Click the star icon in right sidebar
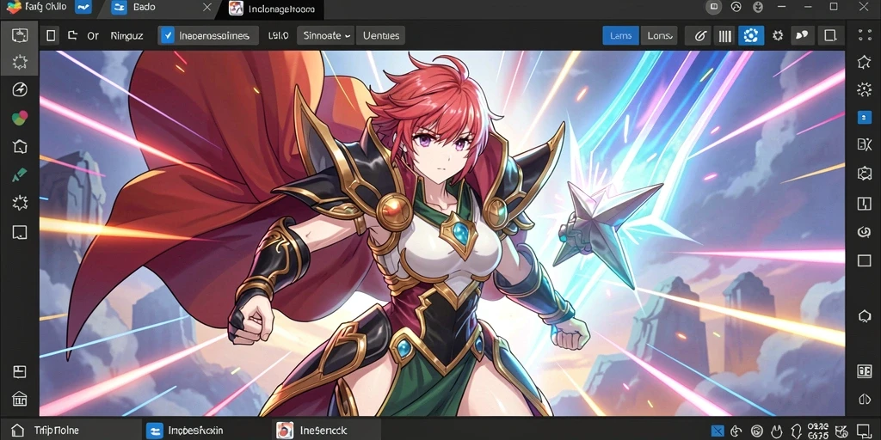The width and height of the screenshot is (881, 440). click(x=864, y=62)
